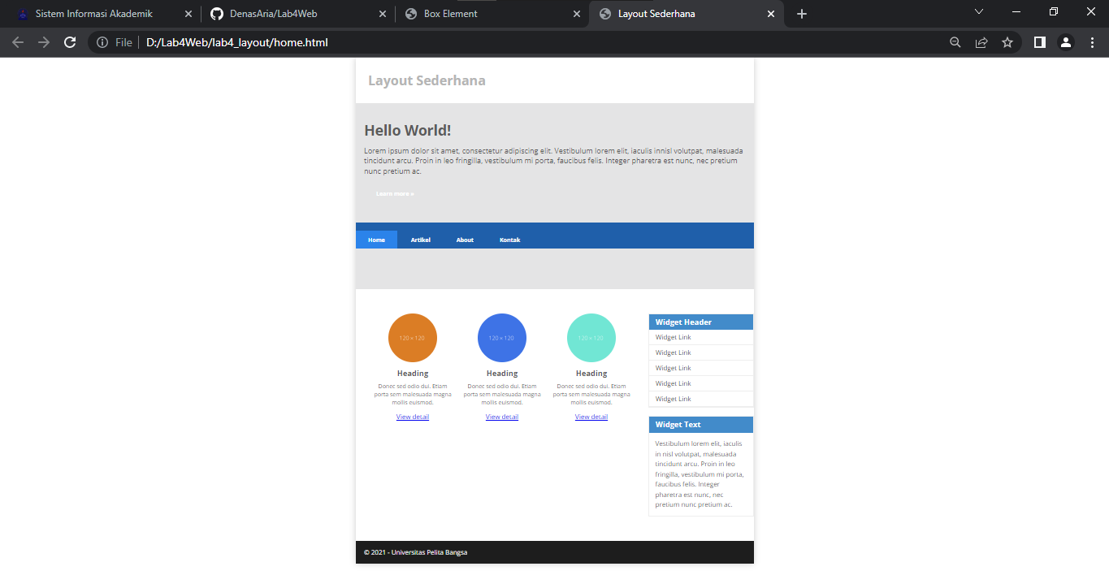Close the Sistem Informasi Akademik tab
This screenshot has height=588, width=1109.
(188, 14)
